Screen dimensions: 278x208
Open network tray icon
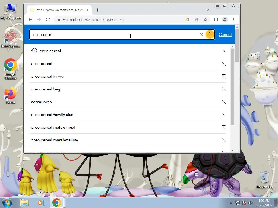[237, 203]
